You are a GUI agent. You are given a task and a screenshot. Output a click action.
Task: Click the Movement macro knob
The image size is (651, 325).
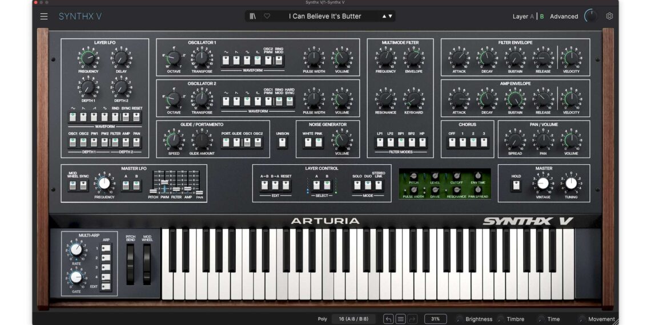582,319
